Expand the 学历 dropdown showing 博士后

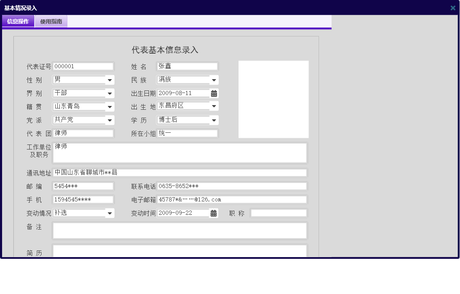[214, 120]
